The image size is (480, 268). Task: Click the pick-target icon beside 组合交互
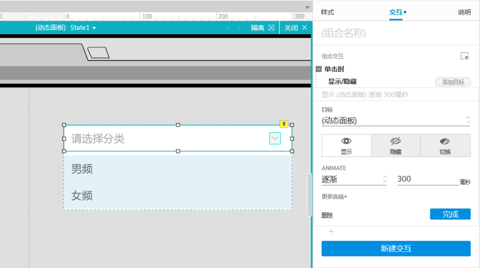[x=465, y=56]
